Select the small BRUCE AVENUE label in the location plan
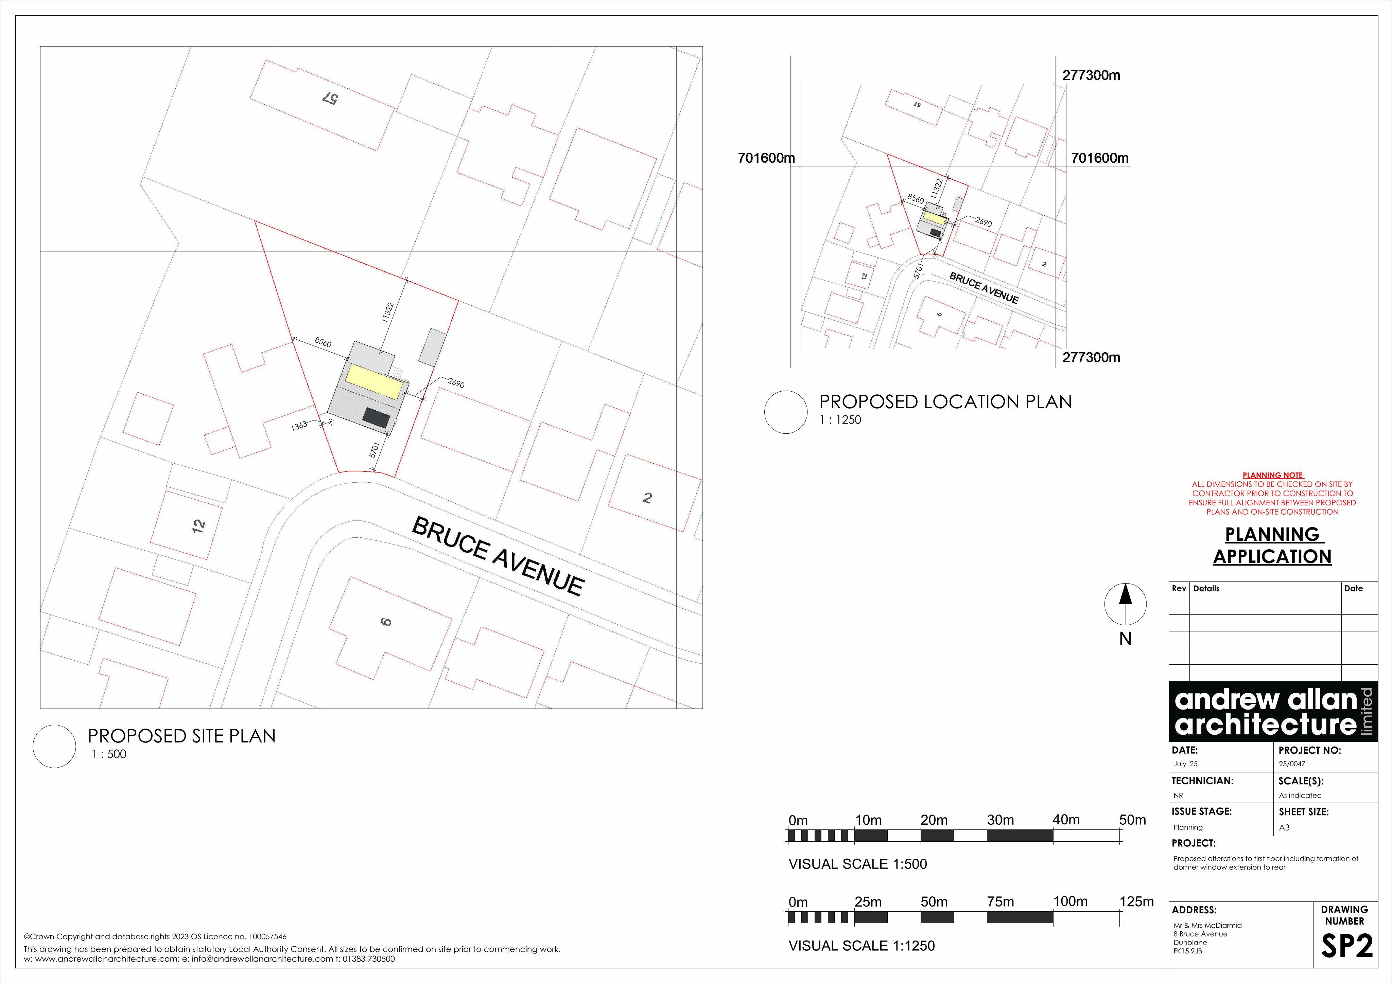This screenshot has height=984, width=1392. tap(984, 288)
